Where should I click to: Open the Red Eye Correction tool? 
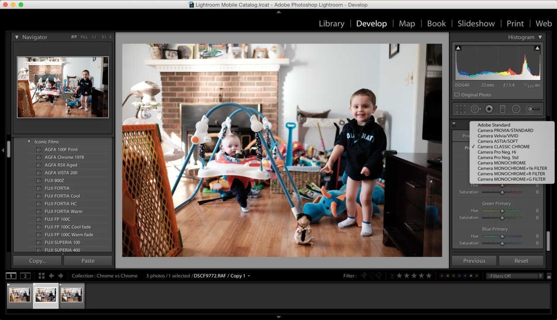click(x=489, y=108)
